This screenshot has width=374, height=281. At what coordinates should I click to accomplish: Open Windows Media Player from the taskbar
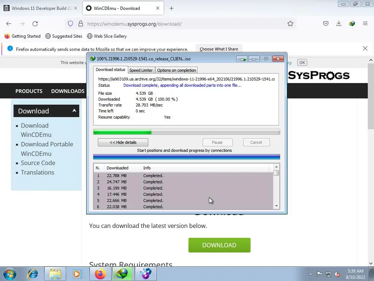77,274
